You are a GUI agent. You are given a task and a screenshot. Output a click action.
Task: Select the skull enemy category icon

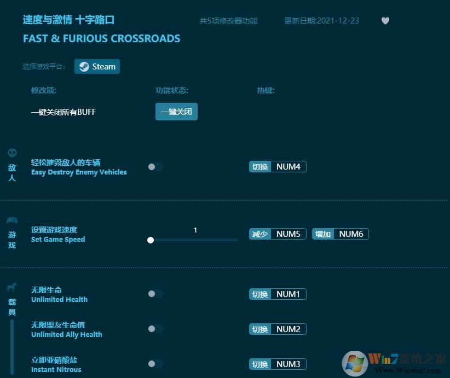click(12, 154)
